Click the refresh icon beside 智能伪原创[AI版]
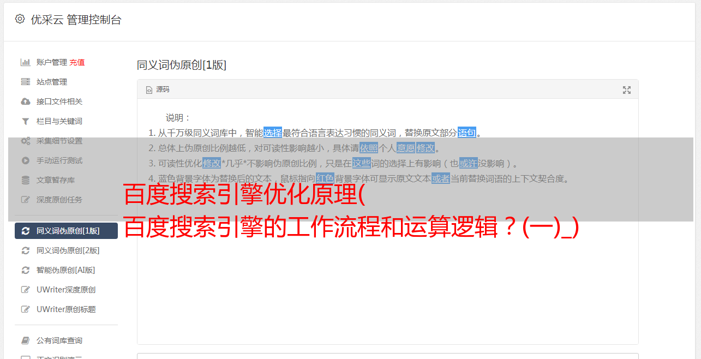Screen dimensions: 701x359 coord(25,270)
